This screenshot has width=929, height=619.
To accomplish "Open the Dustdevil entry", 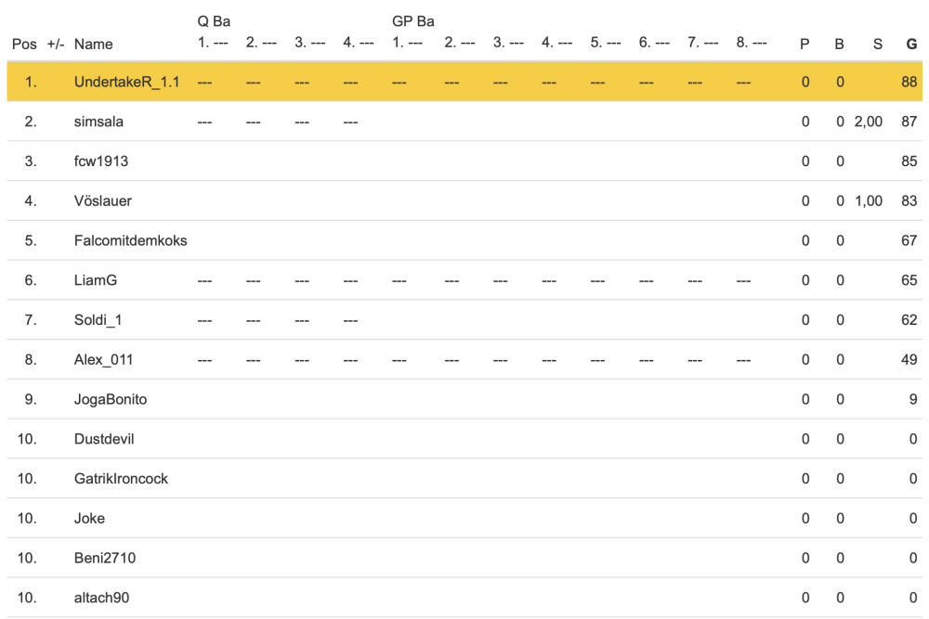I will pos(104,440).
